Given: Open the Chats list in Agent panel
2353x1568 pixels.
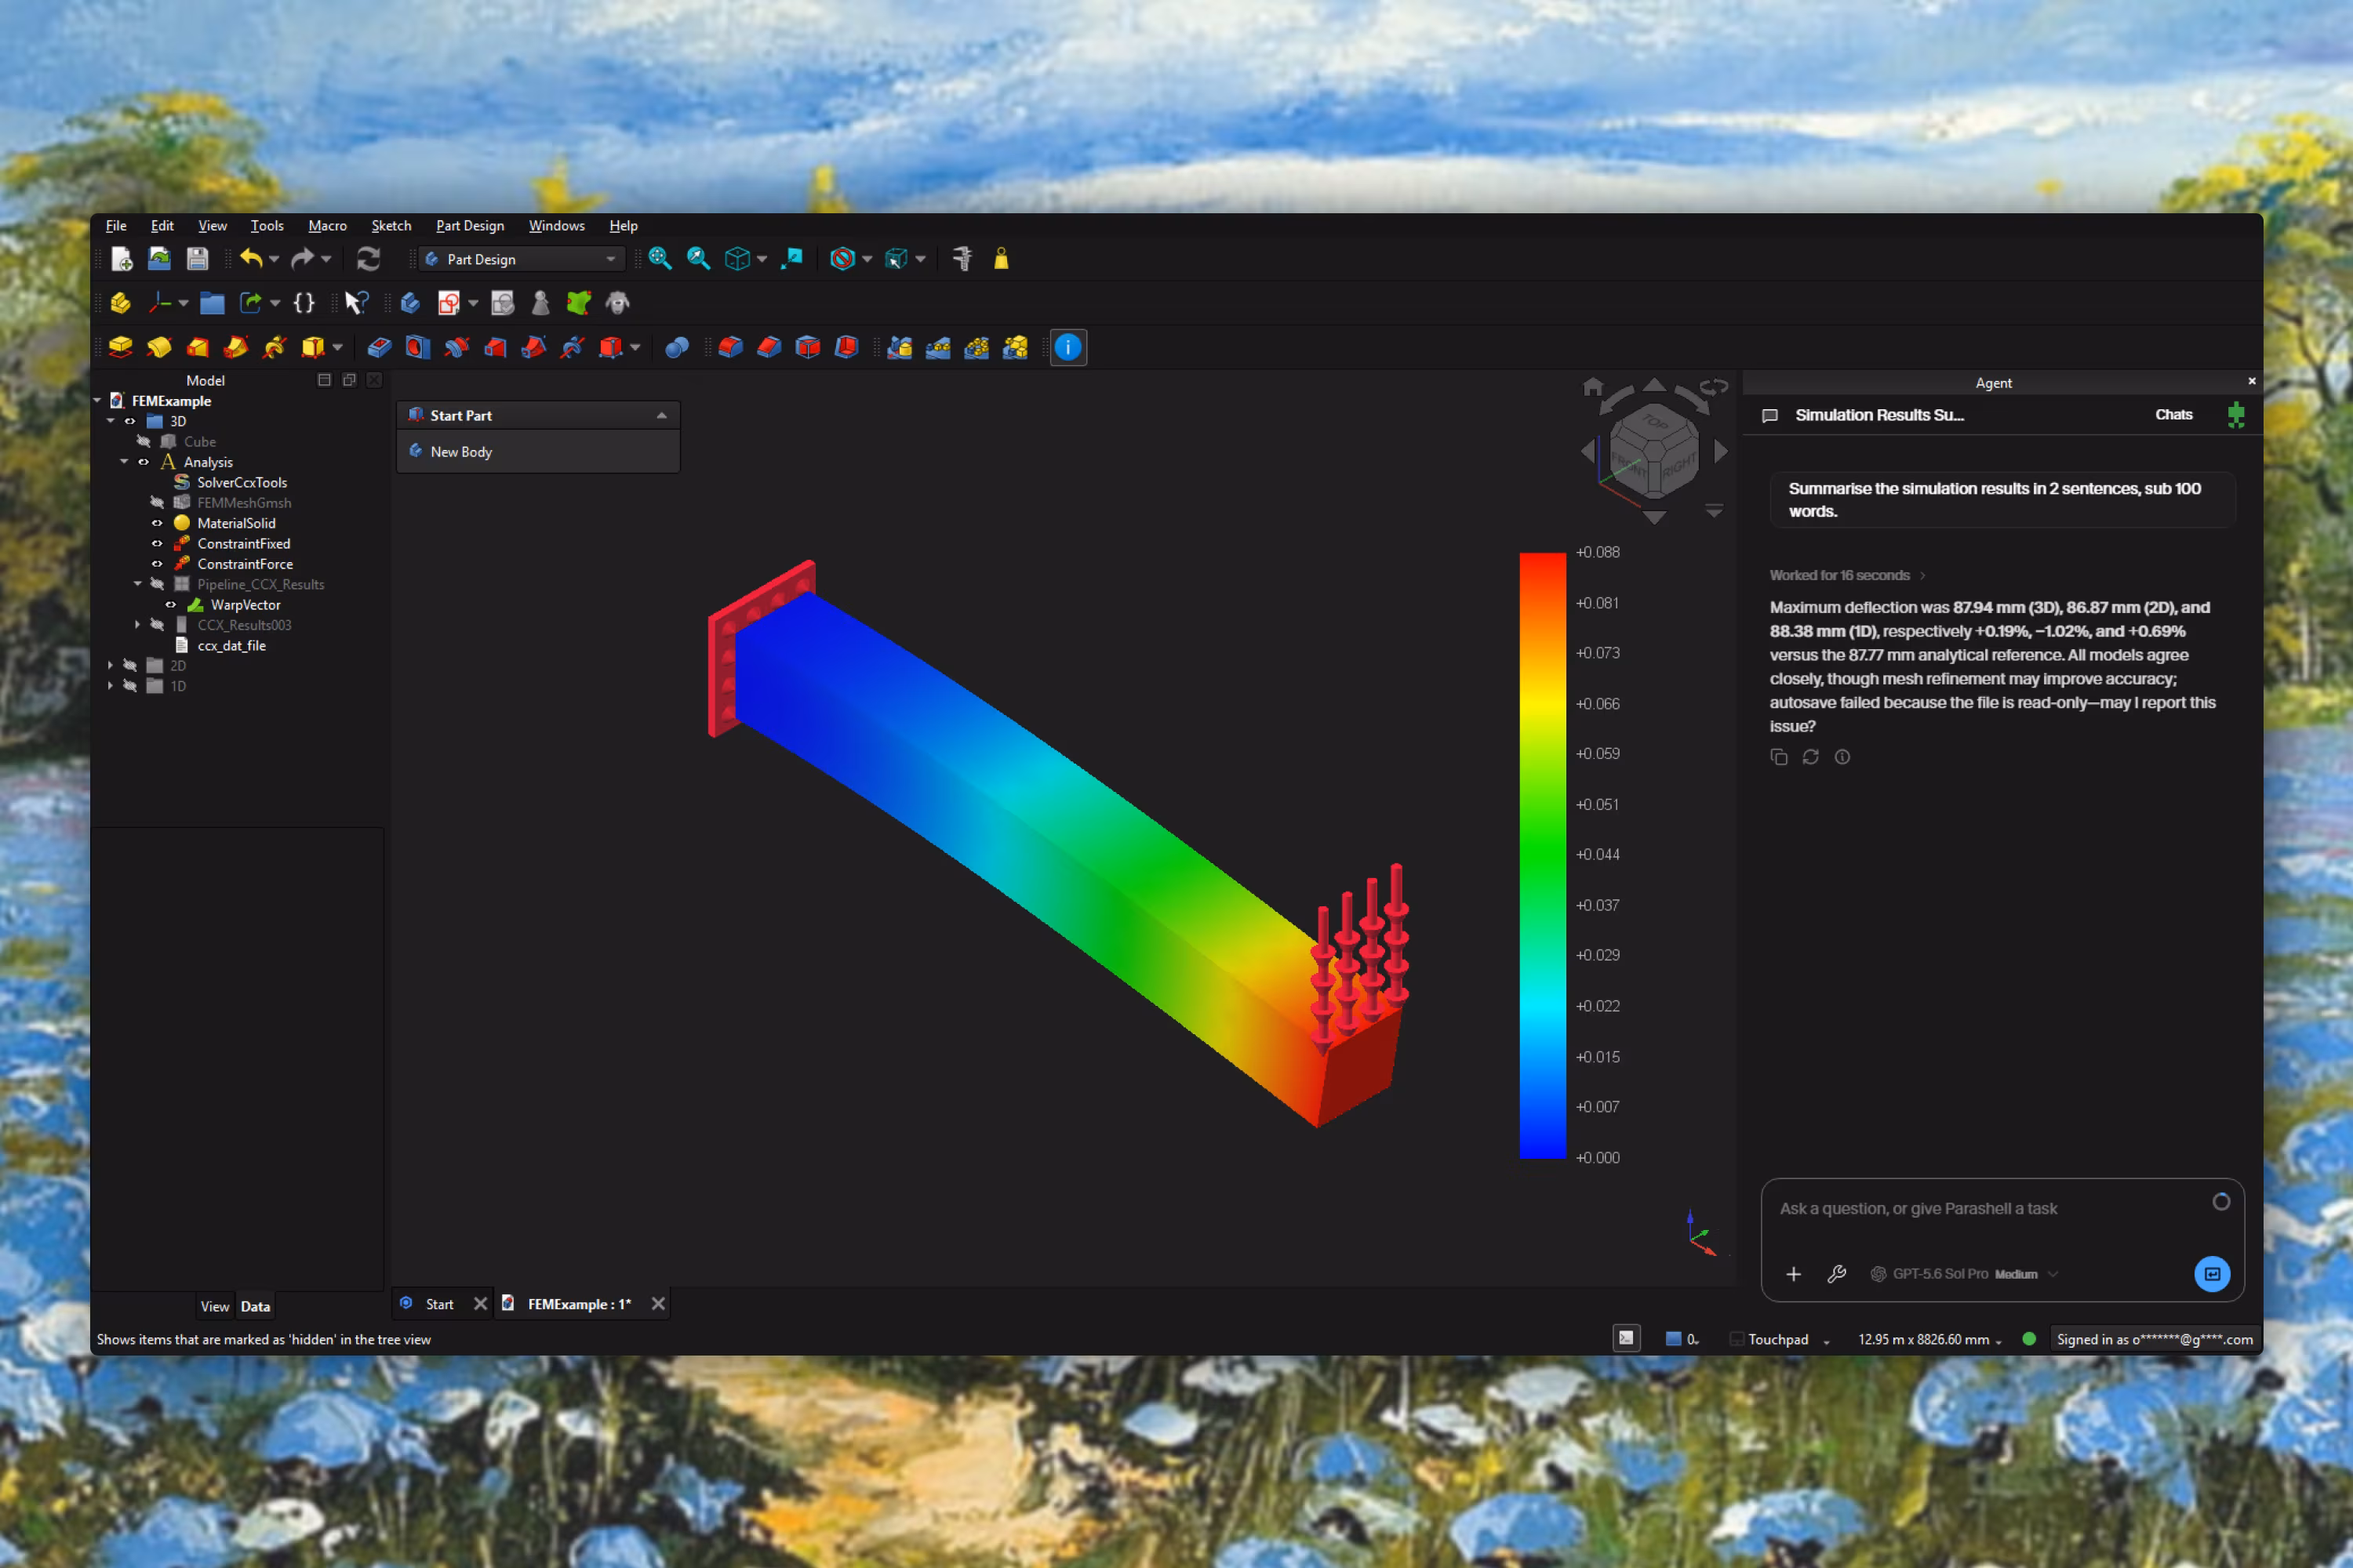Looking at the screenshot, I should [2173, 415].
